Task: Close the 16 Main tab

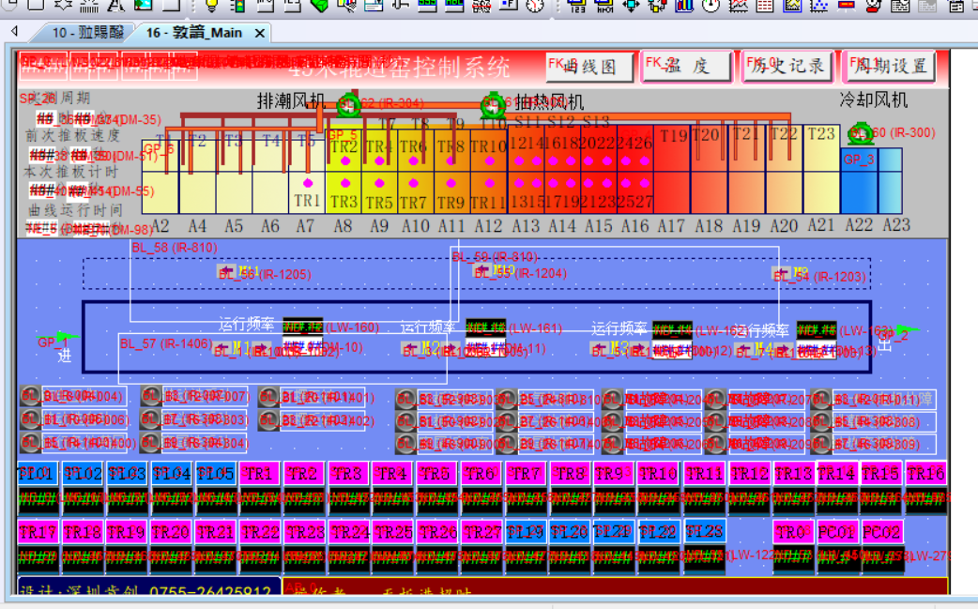Action: 260,33
